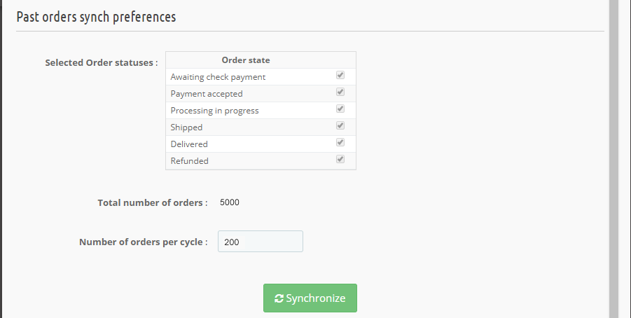Image resolution: width=631 pixels, height=318 pixels.
Task: Toggle the Refunded checkbox
Action: coord(340,160)
